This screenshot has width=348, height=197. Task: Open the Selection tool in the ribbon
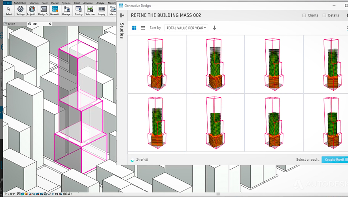[90, 11]
